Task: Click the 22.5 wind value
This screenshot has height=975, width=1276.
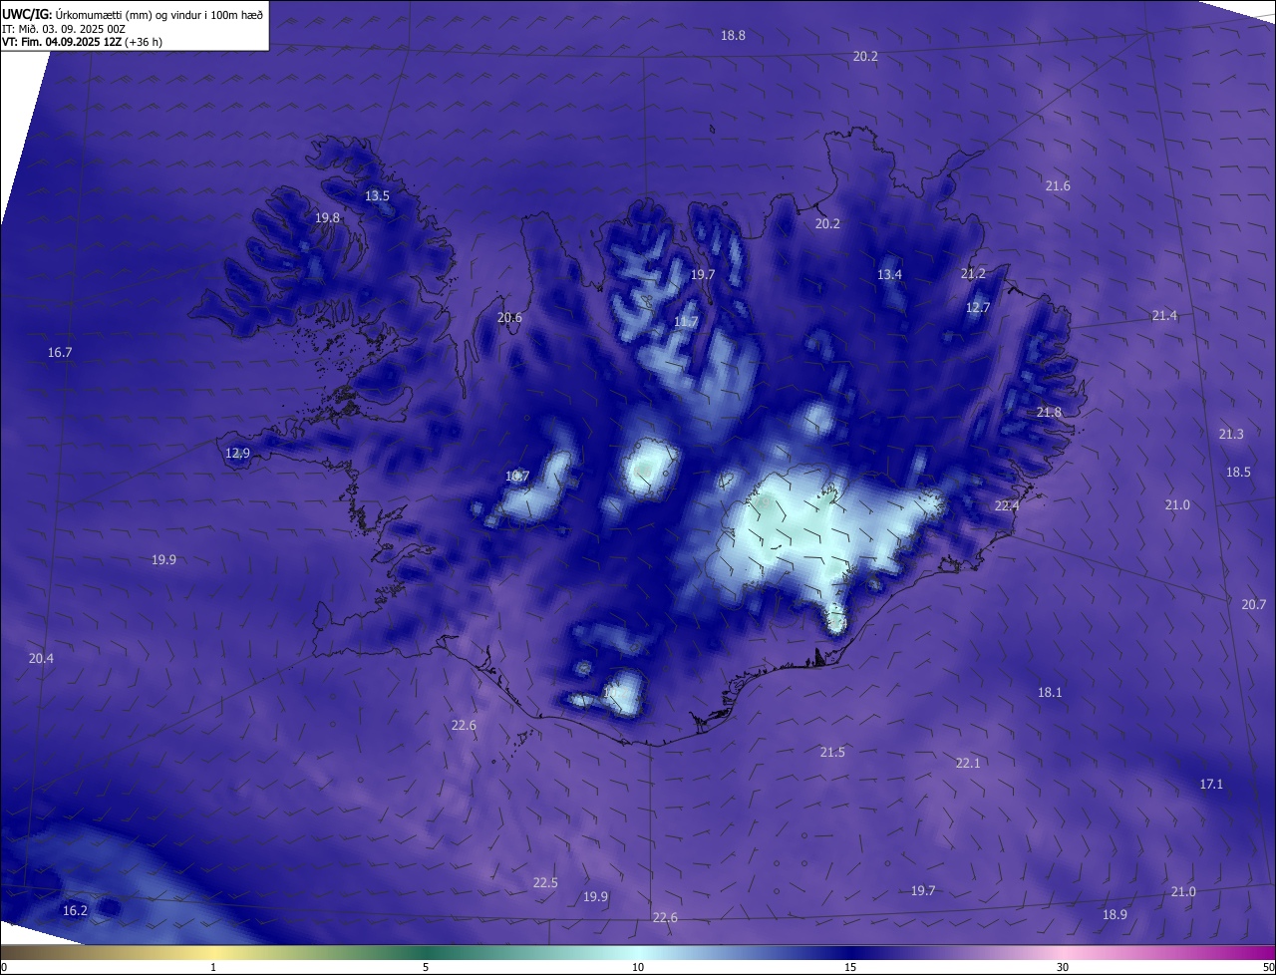Action: (x=545, y=882)
